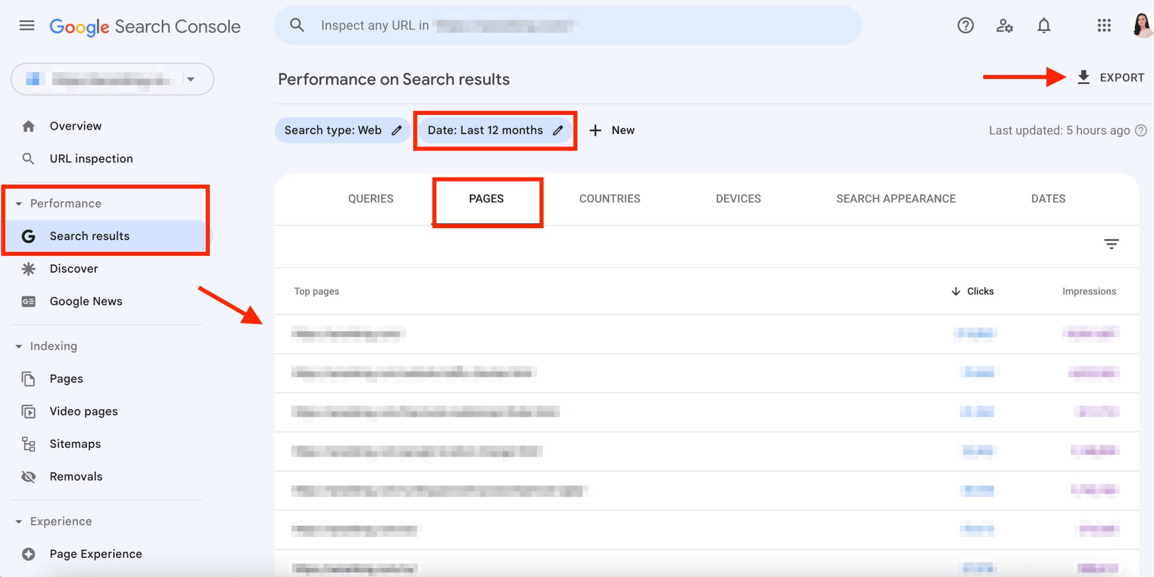Click the Overview home icon

[28, 126]
